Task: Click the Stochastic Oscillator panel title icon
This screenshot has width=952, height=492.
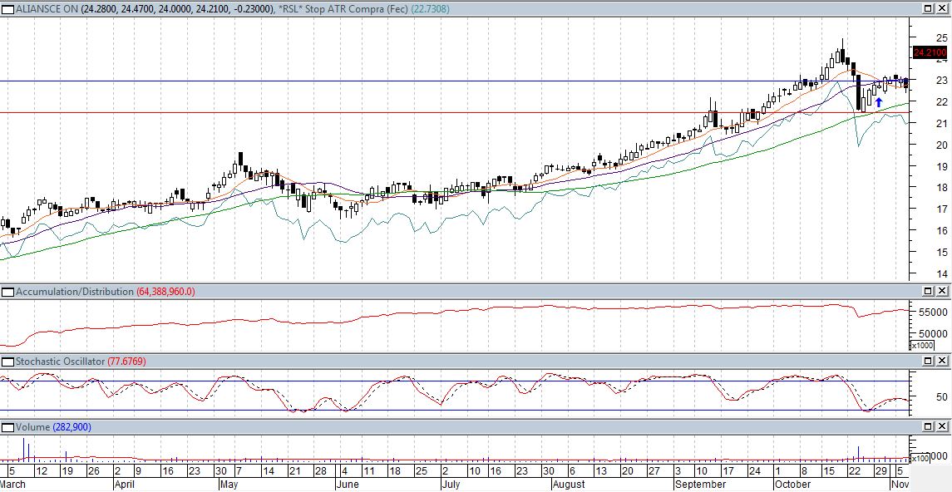Action: point(7,362)
